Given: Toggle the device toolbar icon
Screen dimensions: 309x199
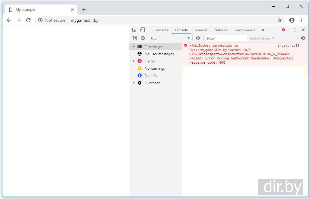Looking at the screenshot, I should (142, 30).
